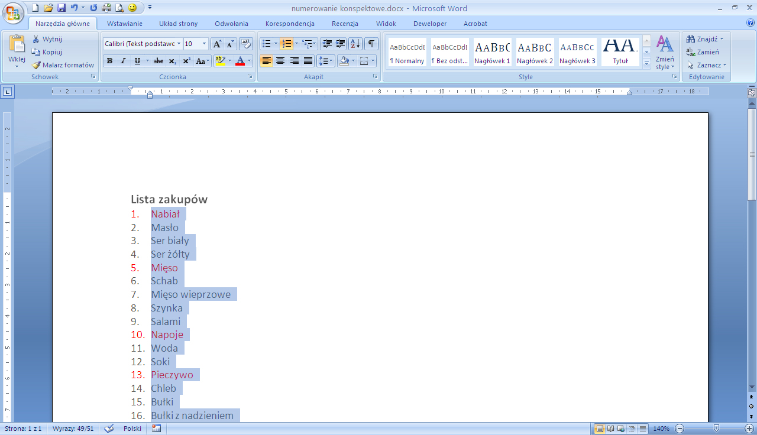Screen dimensions: 757x435
Task: Open the font size dropdown
Action: pos(205,44)
